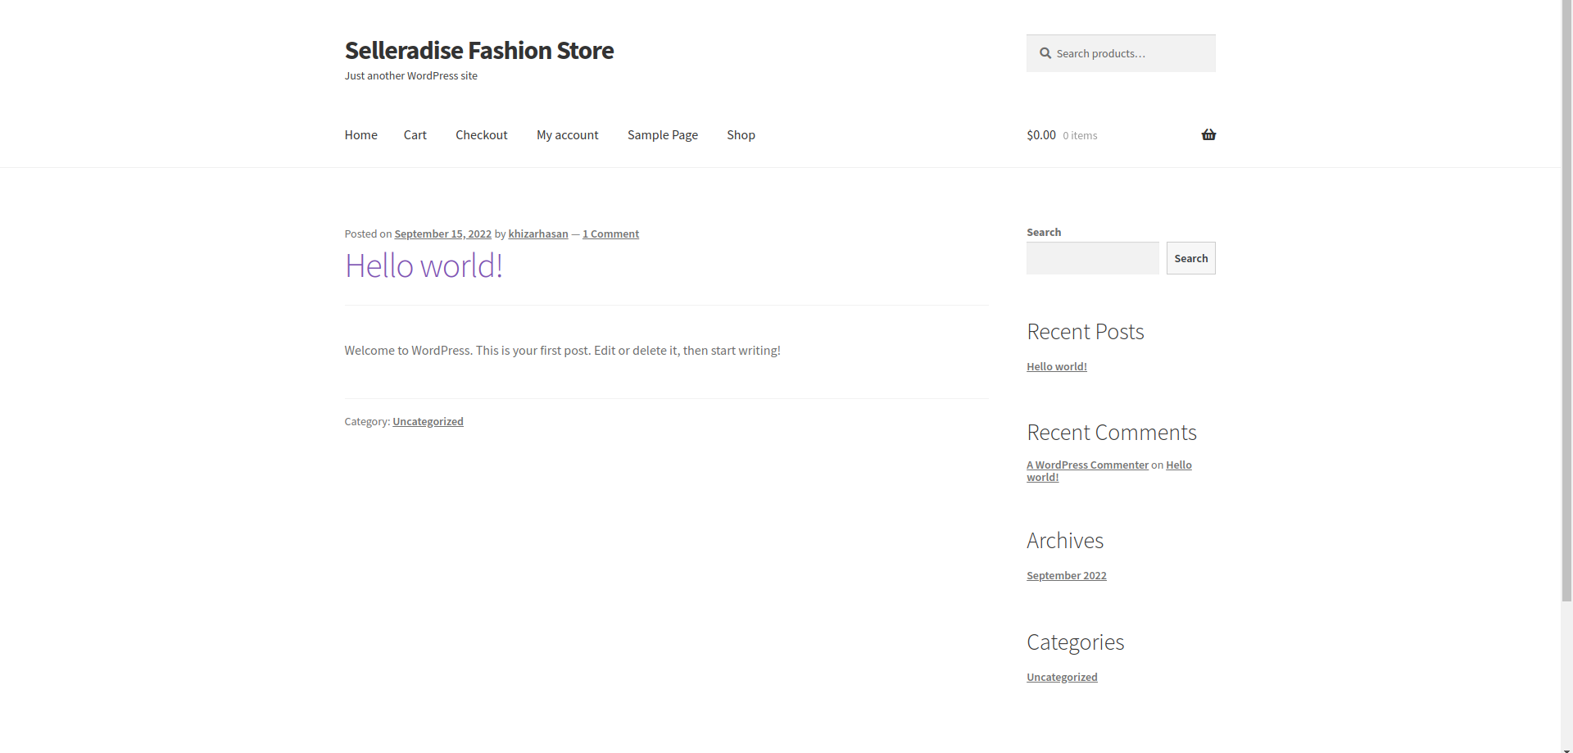Click the sidebar Search button
Screen dimensions: 1573x753
[1190, 258]
